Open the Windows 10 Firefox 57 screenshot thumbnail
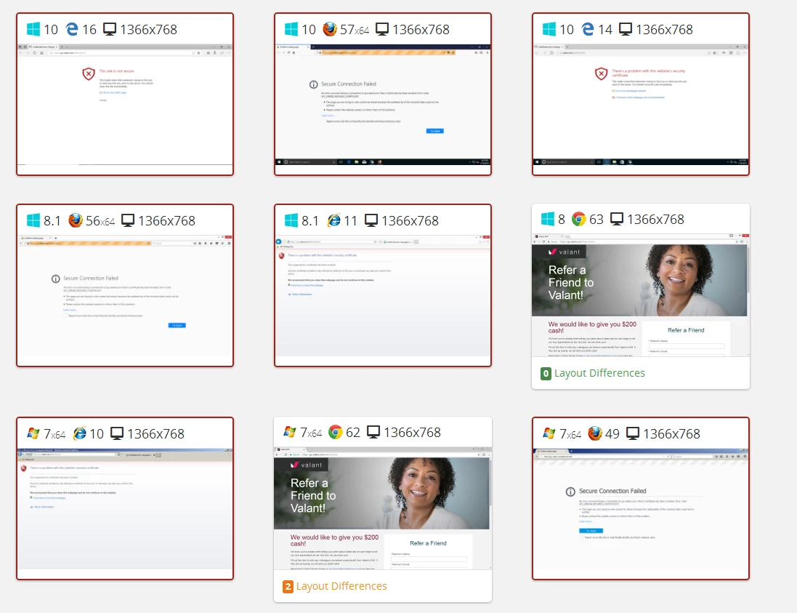 383,105
